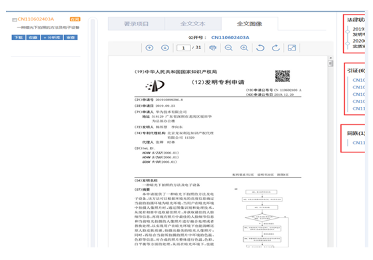Screen dimensions: 373x260
Task: Rotate the page counterclockwise
Action: coord(260,48)
